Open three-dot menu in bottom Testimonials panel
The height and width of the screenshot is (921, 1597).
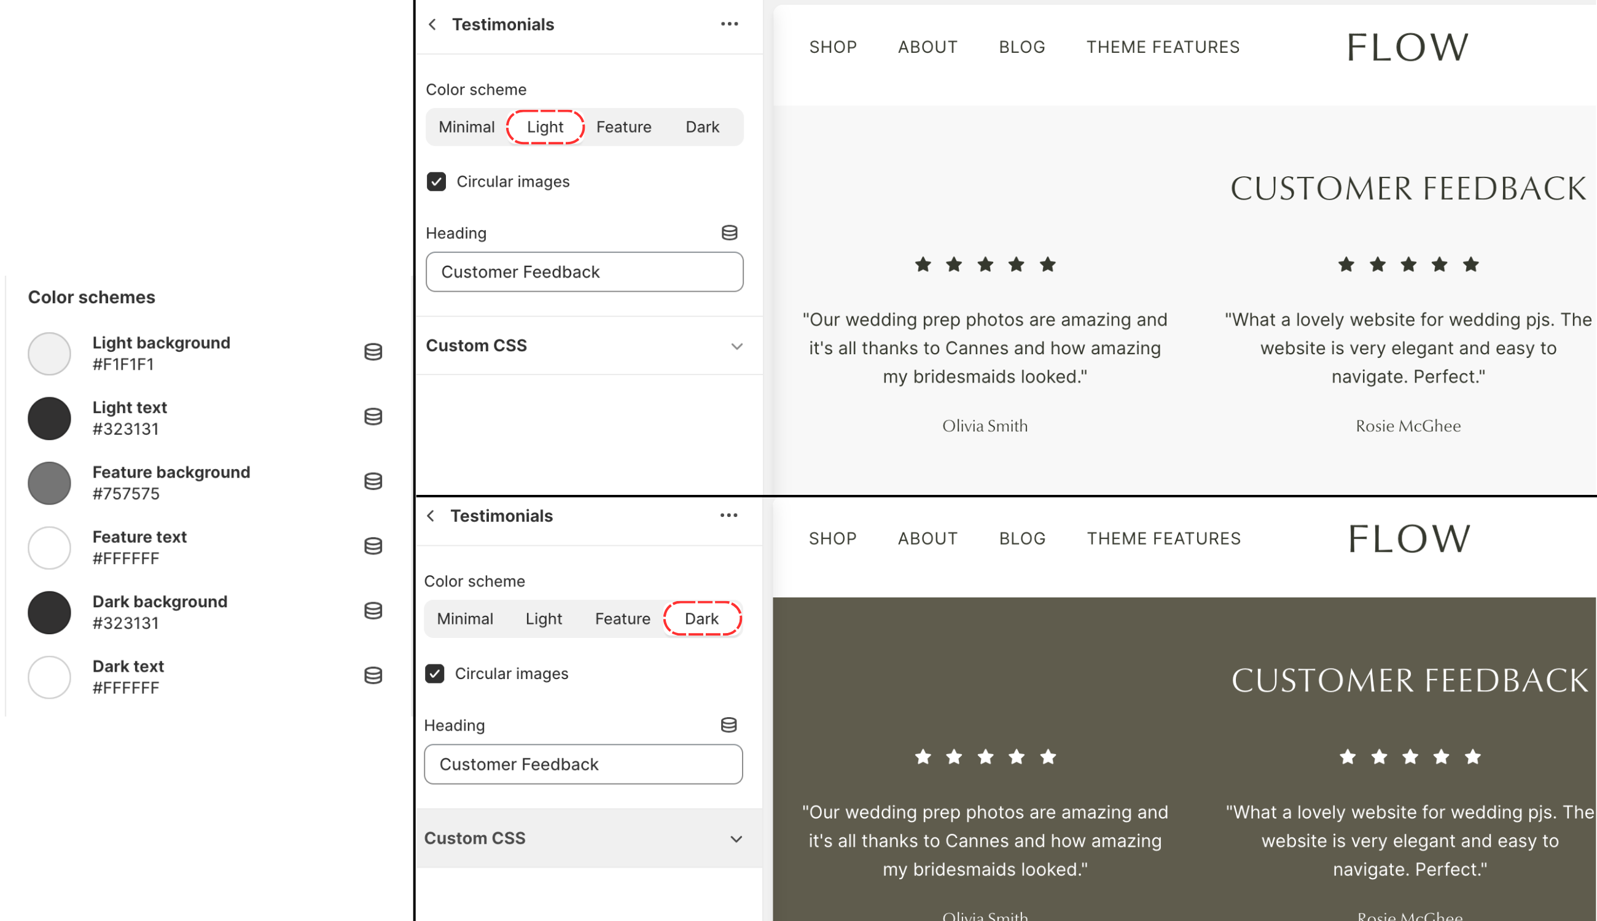coord(728,516)
